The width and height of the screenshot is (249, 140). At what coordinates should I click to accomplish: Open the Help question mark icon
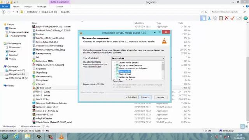tap(247, 6)
